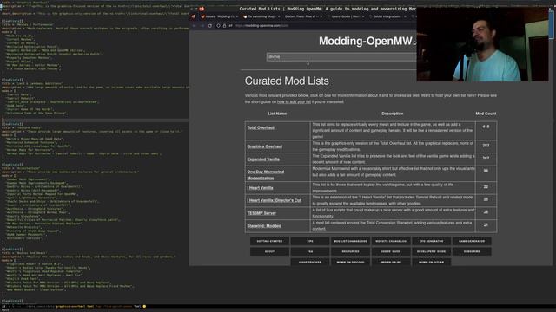Reload the page in the browser

click(210, 25)
